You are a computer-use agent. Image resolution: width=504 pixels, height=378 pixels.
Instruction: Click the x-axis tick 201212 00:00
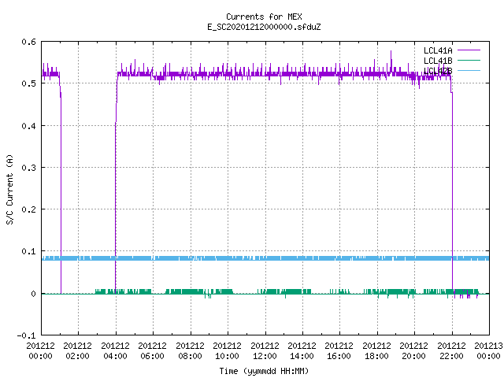pos(40,350)
